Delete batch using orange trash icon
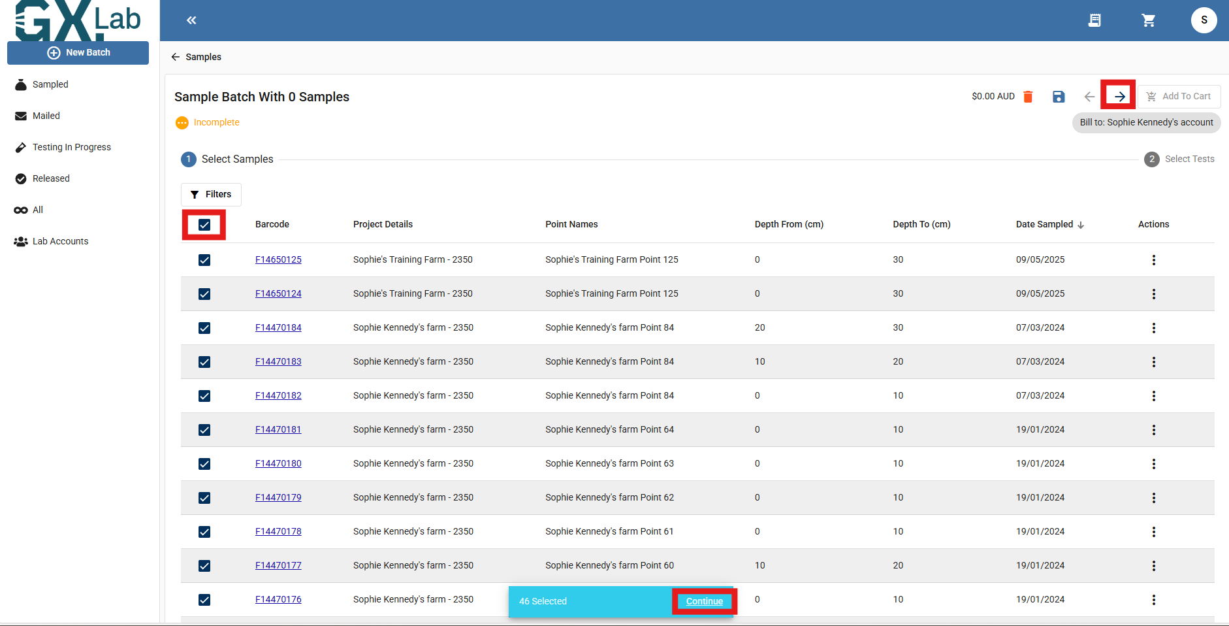Viewport: 1229px width, 626px height. (x=1028, y=97)
